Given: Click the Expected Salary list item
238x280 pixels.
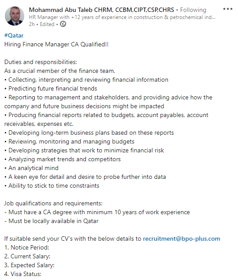Looking at the screenshot, I should pyautogui.click(x=30, y=265).
